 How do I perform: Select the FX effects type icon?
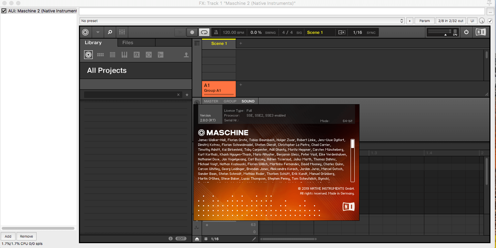click(136, 54)
